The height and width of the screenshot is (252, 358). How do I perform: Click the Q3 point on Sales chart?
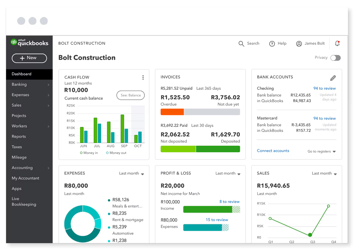click(x=310, y=235)
